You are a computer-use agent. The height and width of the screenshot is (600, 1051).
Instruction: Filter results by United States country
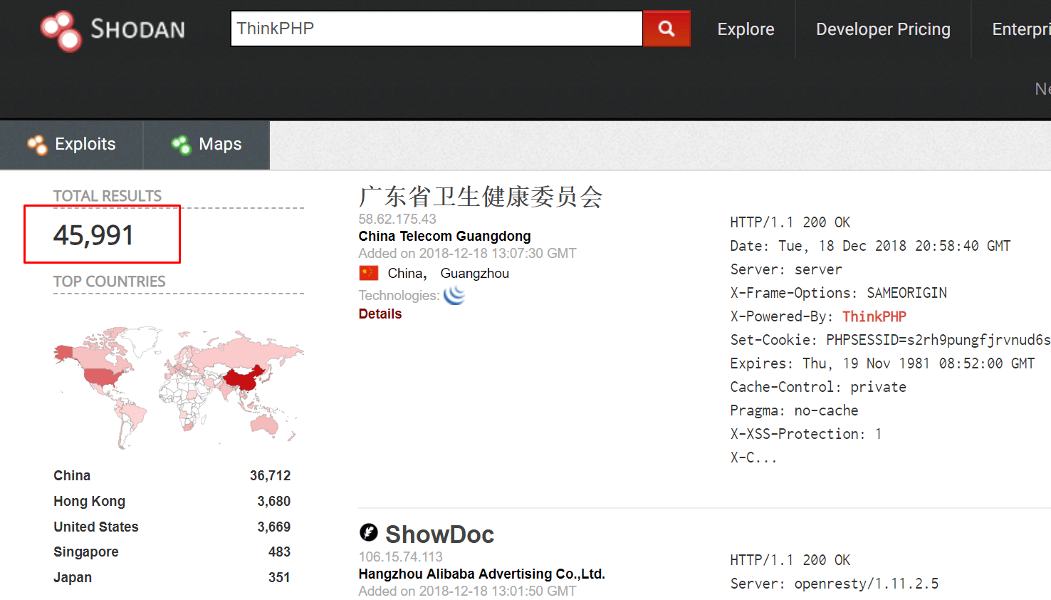click(95, 527)
